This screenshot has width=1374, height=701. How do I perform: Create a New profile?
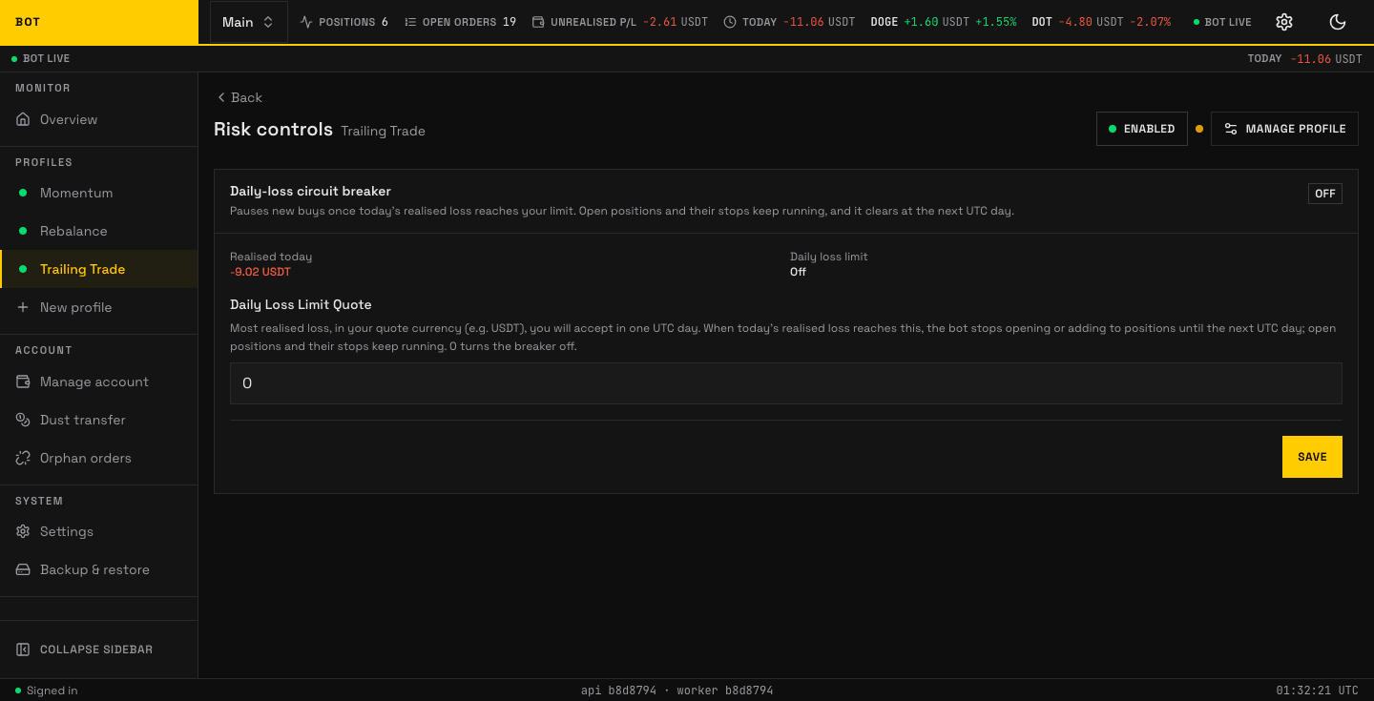99,307
